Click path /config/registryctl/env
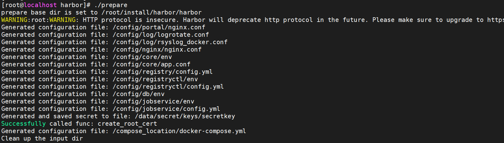This screenshot has width=504, height=143. point(155,79)
